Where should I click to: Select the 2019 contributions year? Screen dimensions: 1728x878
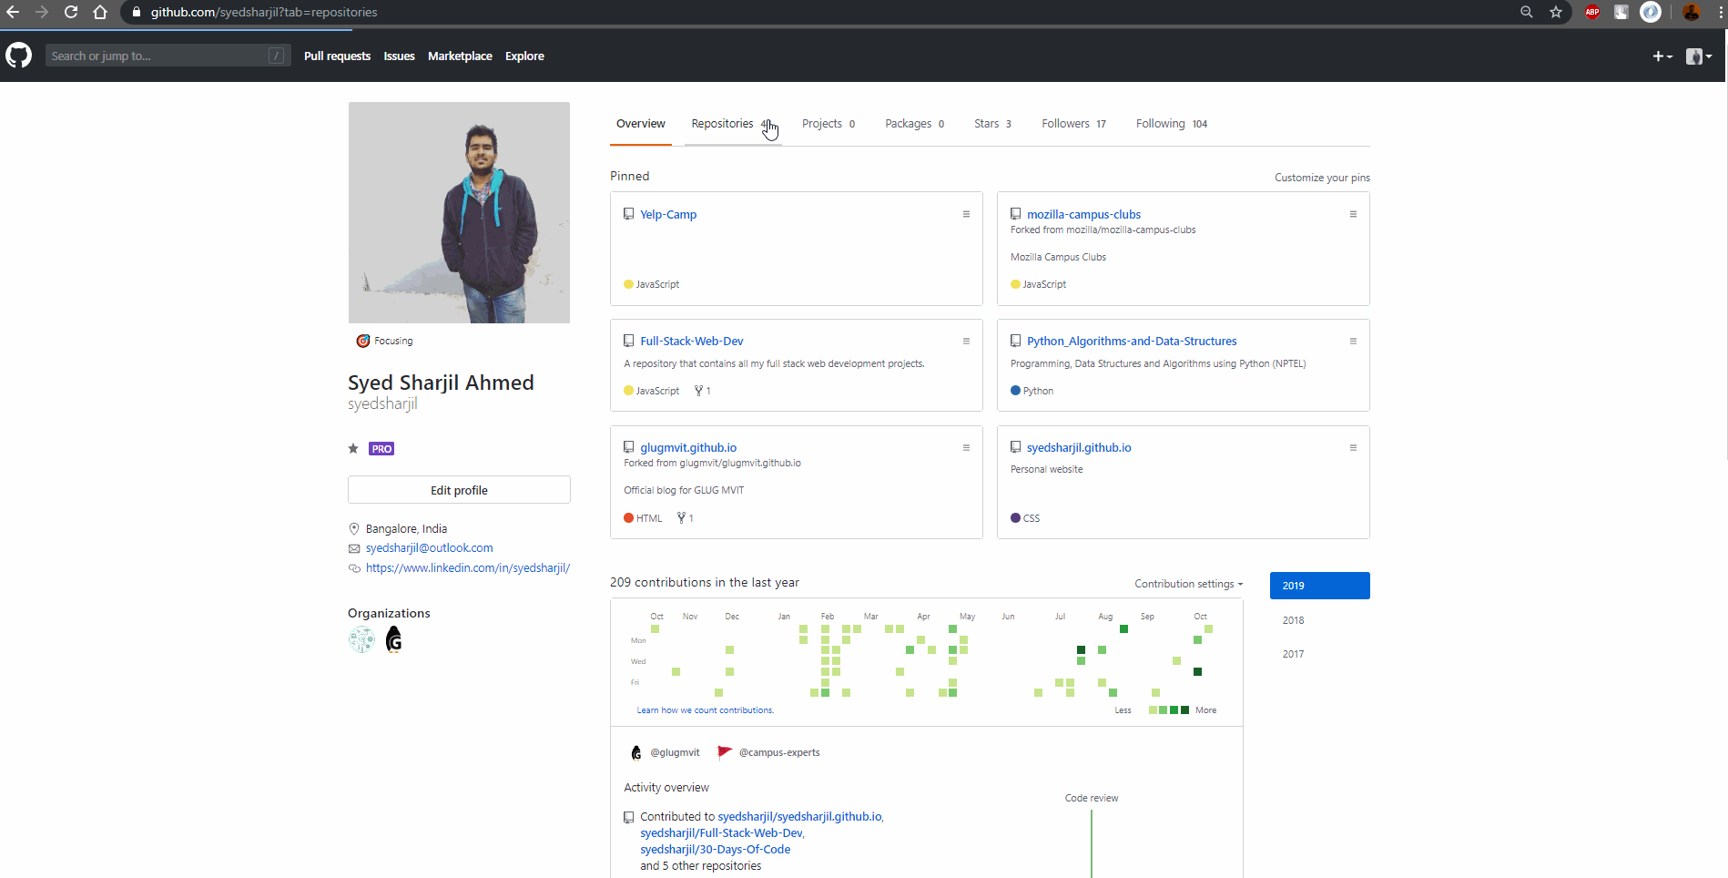(x=1319, y=586)
